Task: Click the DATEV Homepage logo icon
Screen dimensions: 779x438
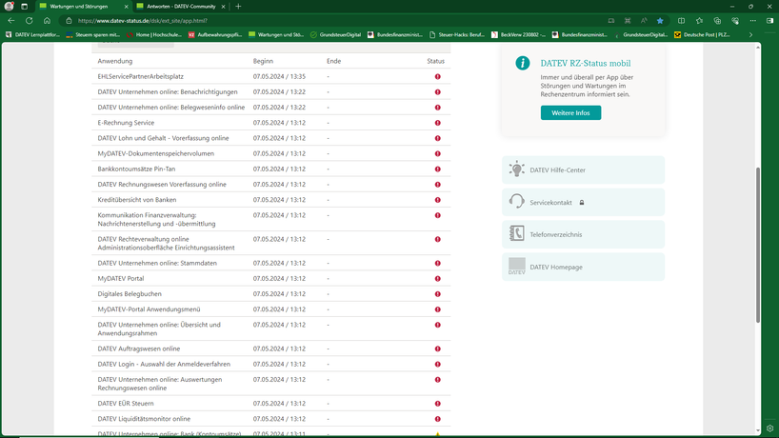Action: (516, 267)
